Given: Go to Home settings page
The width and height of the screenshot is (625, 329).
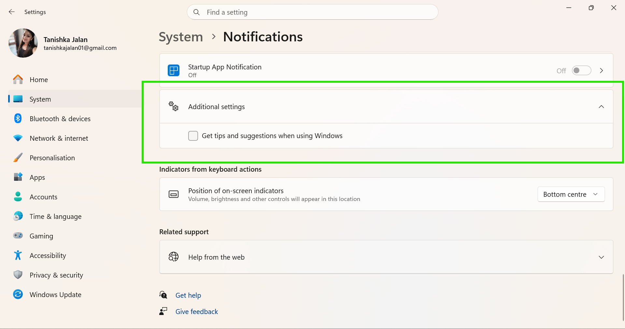Looking at the screenshot, I should click(x=75, y=79).
